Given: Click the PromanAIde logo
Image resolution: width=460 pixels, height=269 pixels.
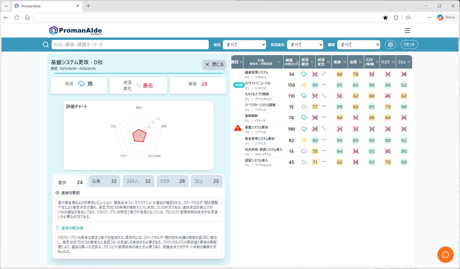Looking at the screenshot, I should (x=76, y=31).
